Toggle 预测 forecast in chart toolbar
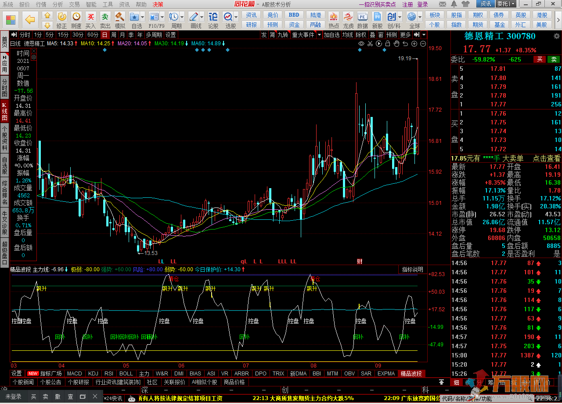 [392, 35]
